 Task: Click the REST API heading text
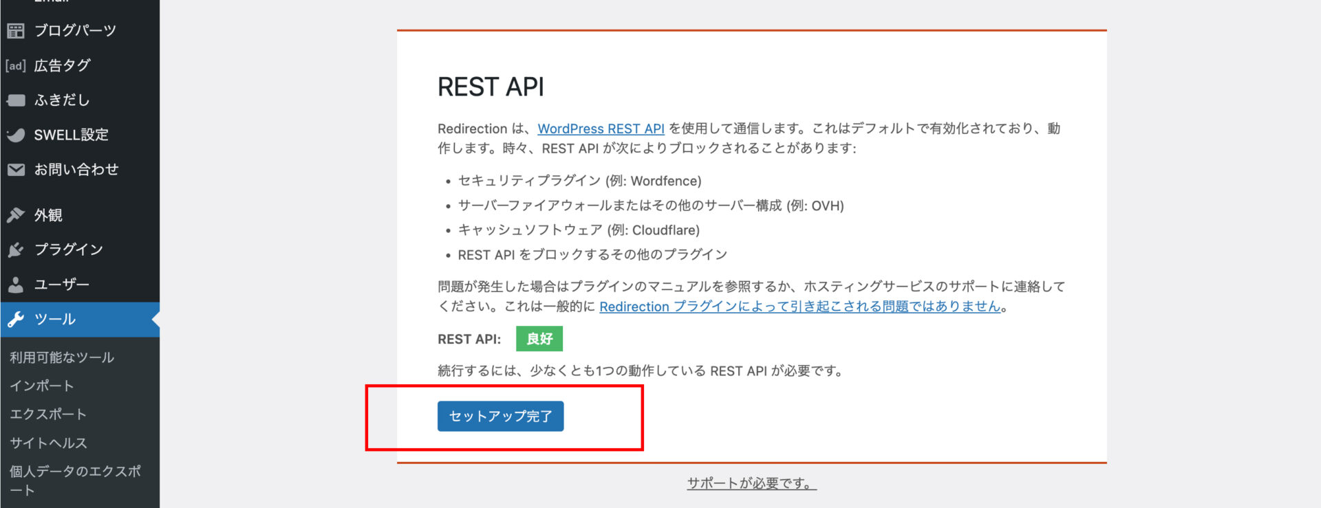(x=491, y=87)
